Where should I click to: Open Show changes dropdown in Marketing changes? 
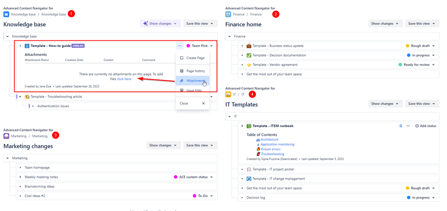click(164, 145)
